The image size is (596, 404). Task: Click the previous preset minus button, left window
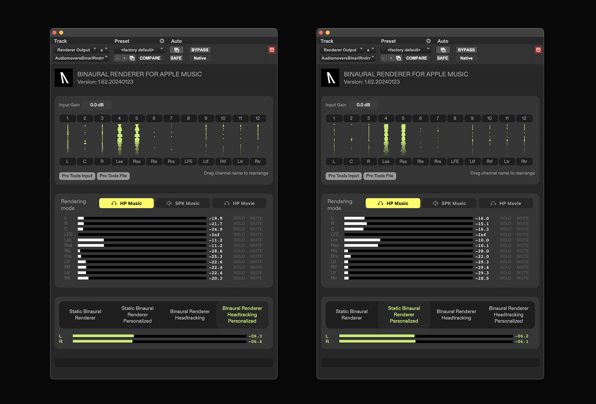coord(117,58)
